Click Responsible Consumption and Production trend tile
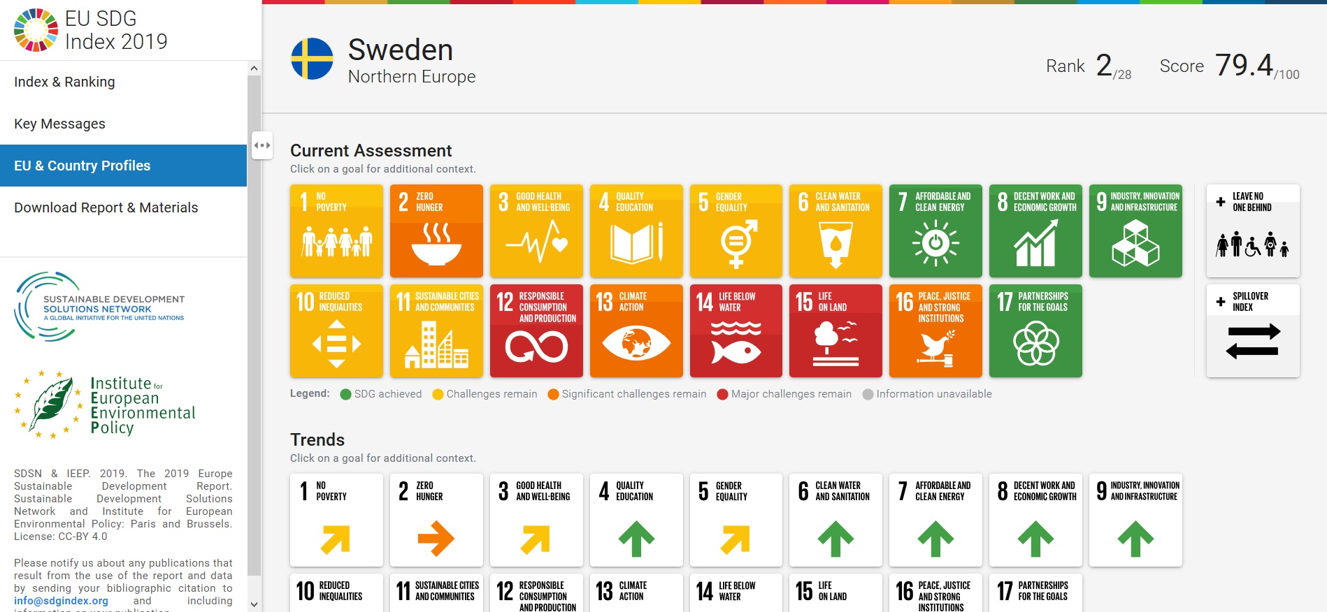Screen dimensions: 1327x612 (536, 592)
